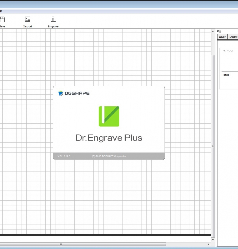Save the file with the floppy icon

pyautogui.click(x=3, y=22)
